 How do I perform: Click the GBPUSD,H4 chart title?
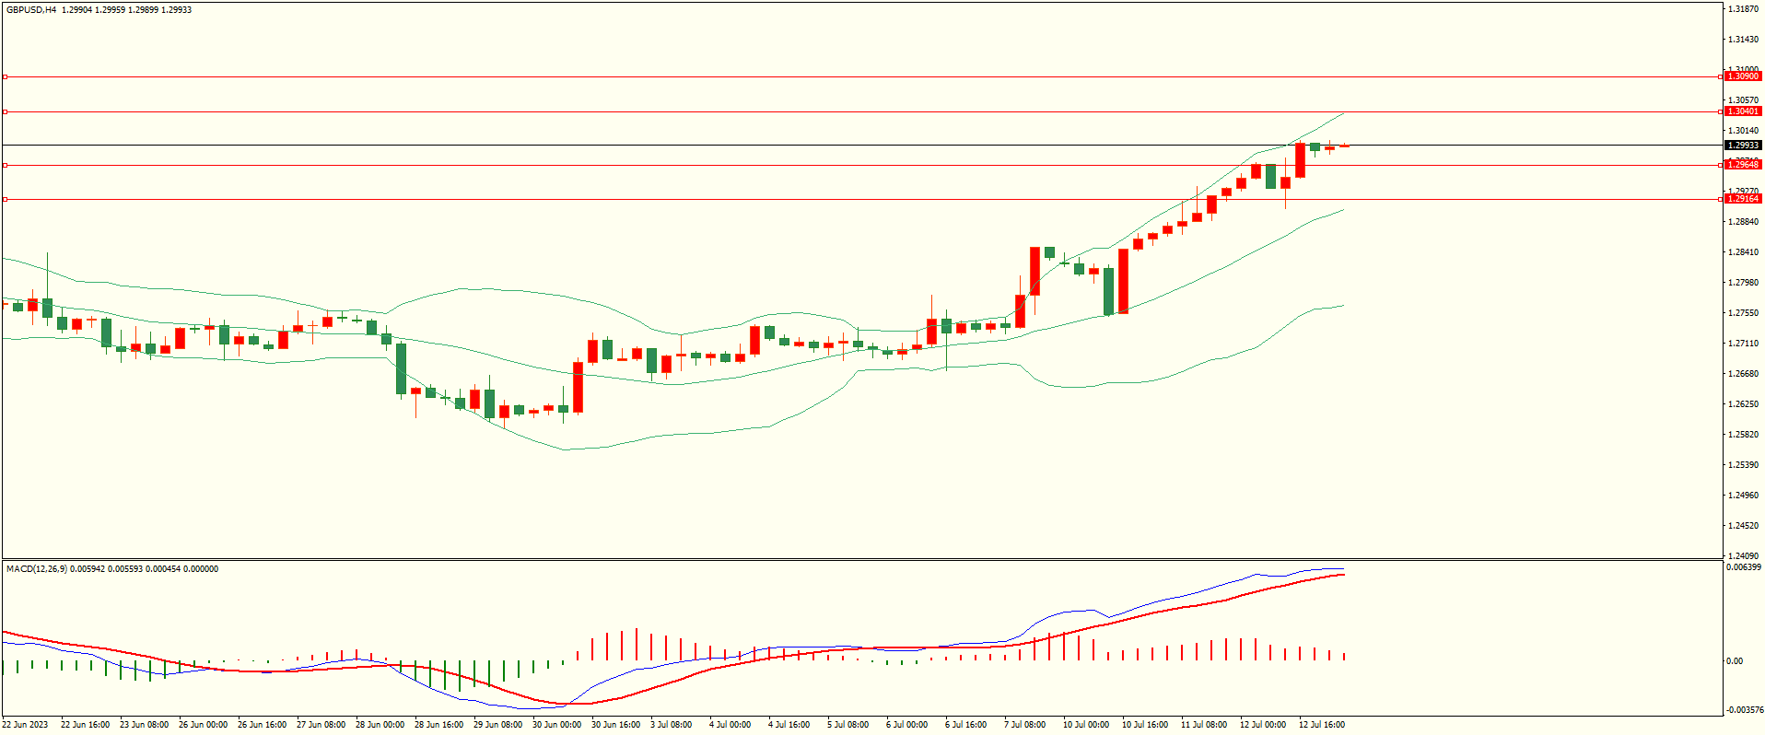point(31,10)
